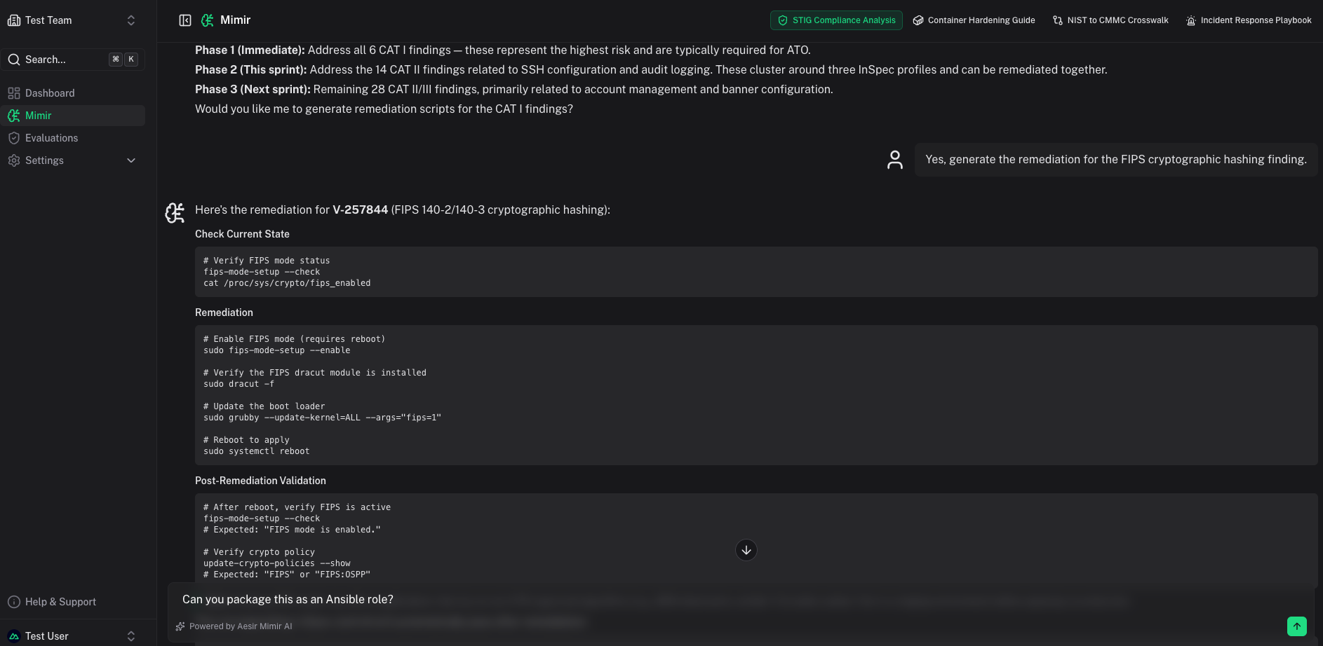
Task: Click the bot icon next to the remediation response
Action: tap(174, 212)
